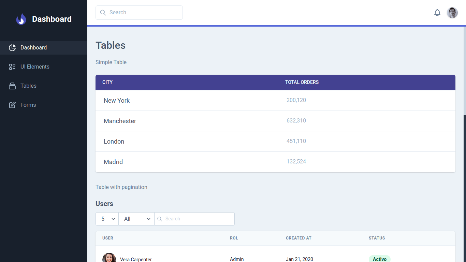Image resolution: width=466 pixels, height=262 pixels.
Task: Click the page vertical scrollbar
Action: pyautogui.click(x=465, y=71)
